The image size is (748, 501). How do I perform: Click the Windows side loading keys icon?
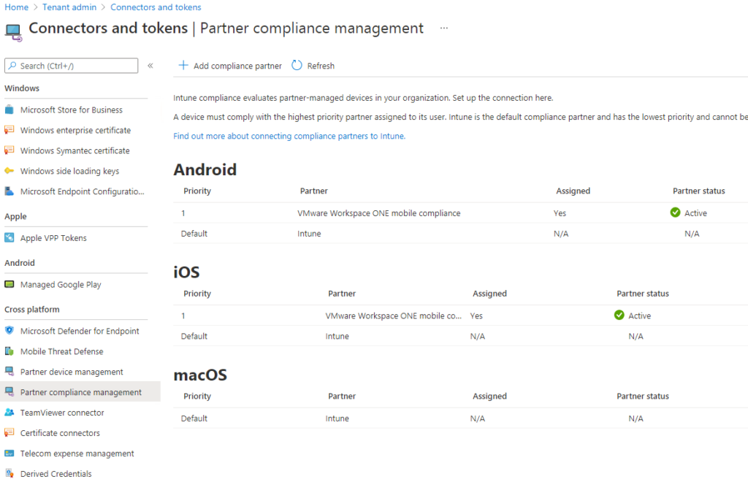pos(9,171)
